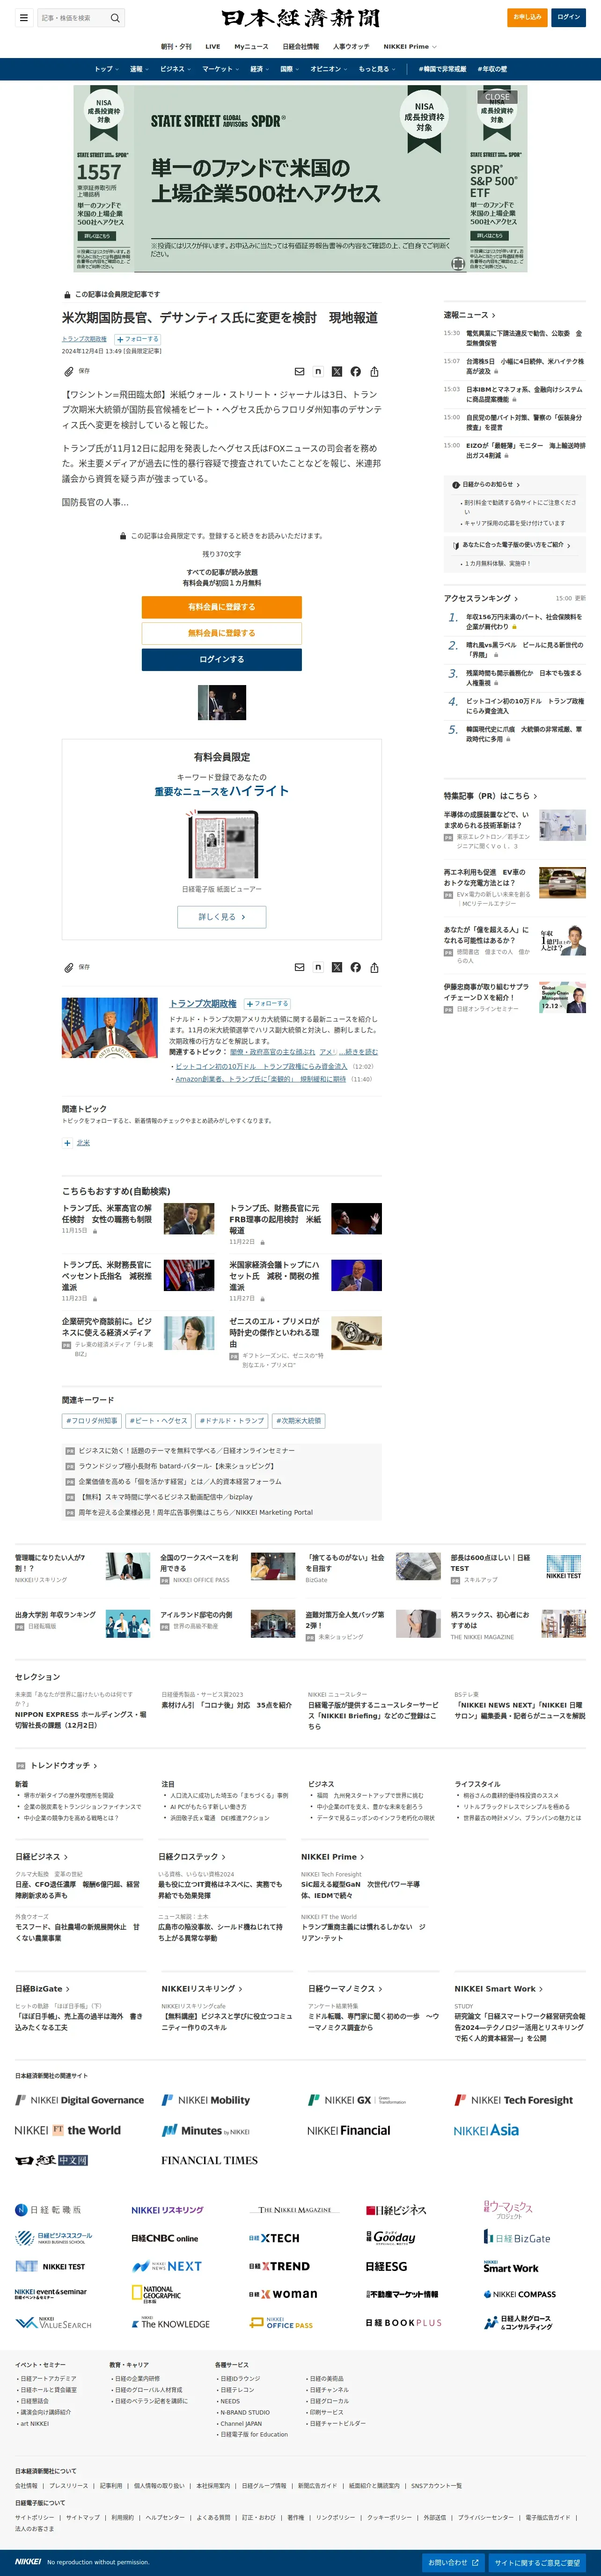Click the #年収の壁 trending tag
Viewport: 601px width, 2576px height.
coord(491,69)
